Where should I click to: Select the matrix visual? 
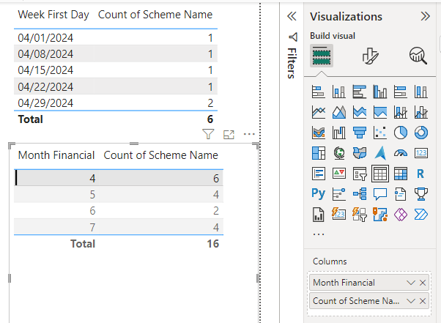pyautogui.click(x=401, y=174)
